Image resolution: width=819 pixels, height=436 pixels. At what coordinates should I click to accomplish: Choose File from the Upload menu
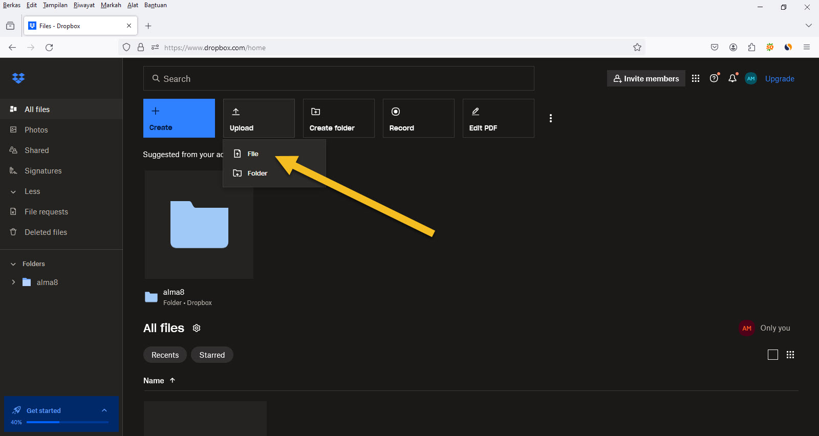[253, 154]
